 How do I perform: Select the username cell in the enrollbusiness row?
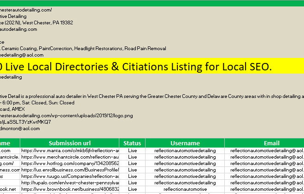[185, 170]
